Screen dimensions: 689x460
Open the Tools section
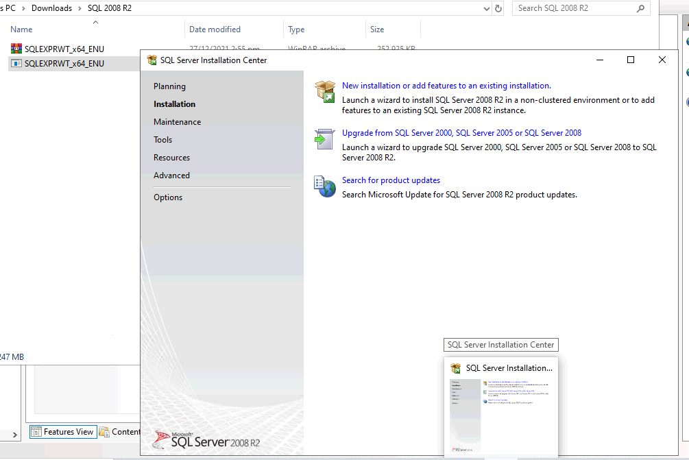[162, 140]
